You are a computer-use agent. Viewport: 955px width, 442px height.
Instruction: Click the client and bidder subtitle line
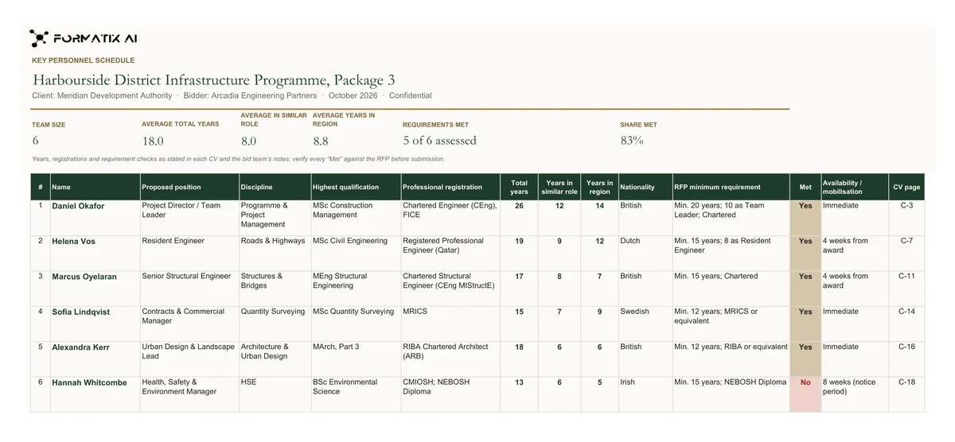point(232,95)
